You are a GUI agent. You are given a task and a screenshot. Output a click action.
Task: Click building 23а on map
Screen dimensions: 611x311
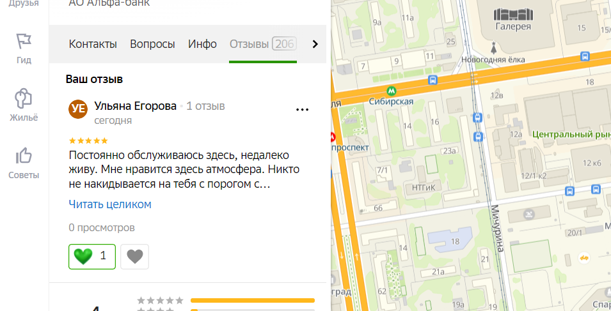pyautogui.click(x=450, y=151)
